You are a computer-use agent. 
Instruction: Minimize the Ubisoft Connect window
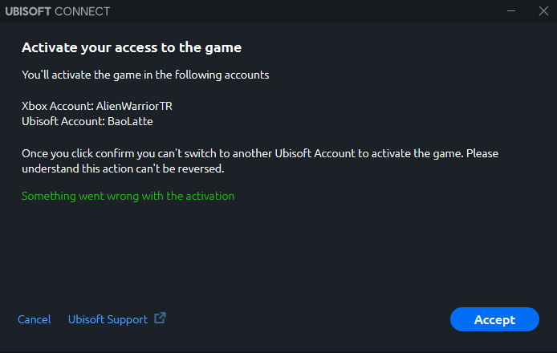click(511, 10)
